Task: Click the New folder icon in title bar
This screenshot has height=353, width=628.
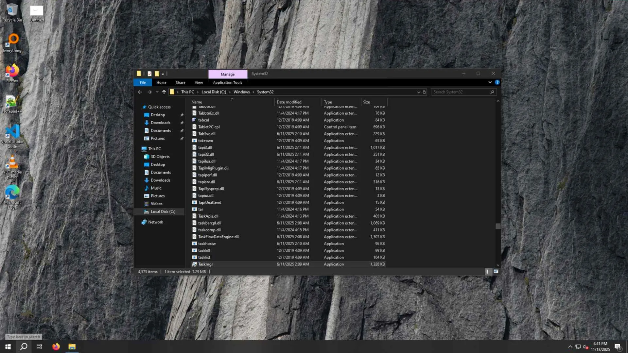Action: point(157,74)
